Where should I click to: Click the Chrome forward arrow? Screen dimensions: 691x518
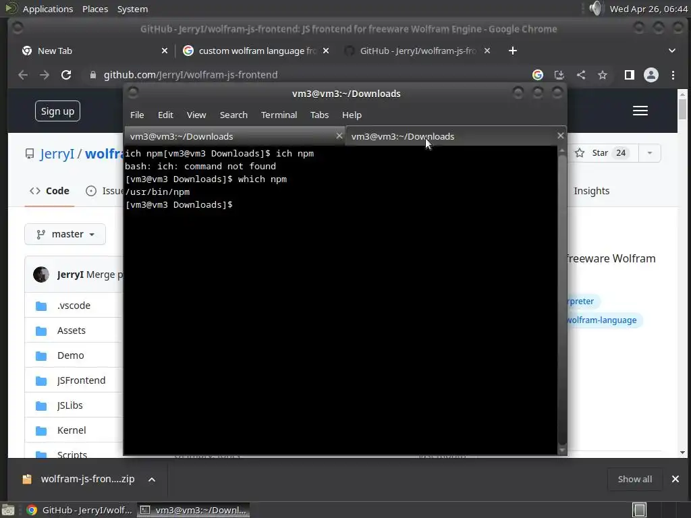[x=45, y=75]
